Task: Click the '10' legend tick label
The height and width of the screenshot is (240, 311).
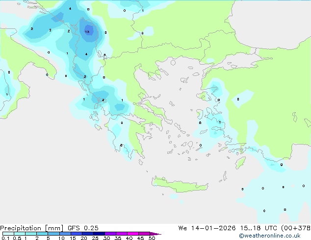Action: pyautogui.click(x=61, y=238)
